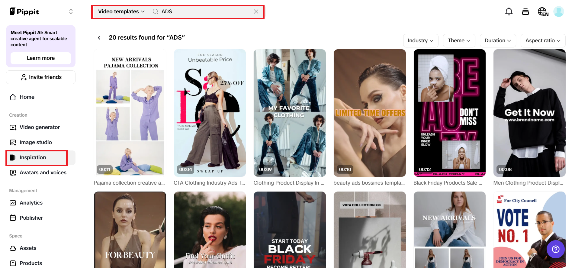Click 'Clothing Product Display In ...' title

coord(289,183)
